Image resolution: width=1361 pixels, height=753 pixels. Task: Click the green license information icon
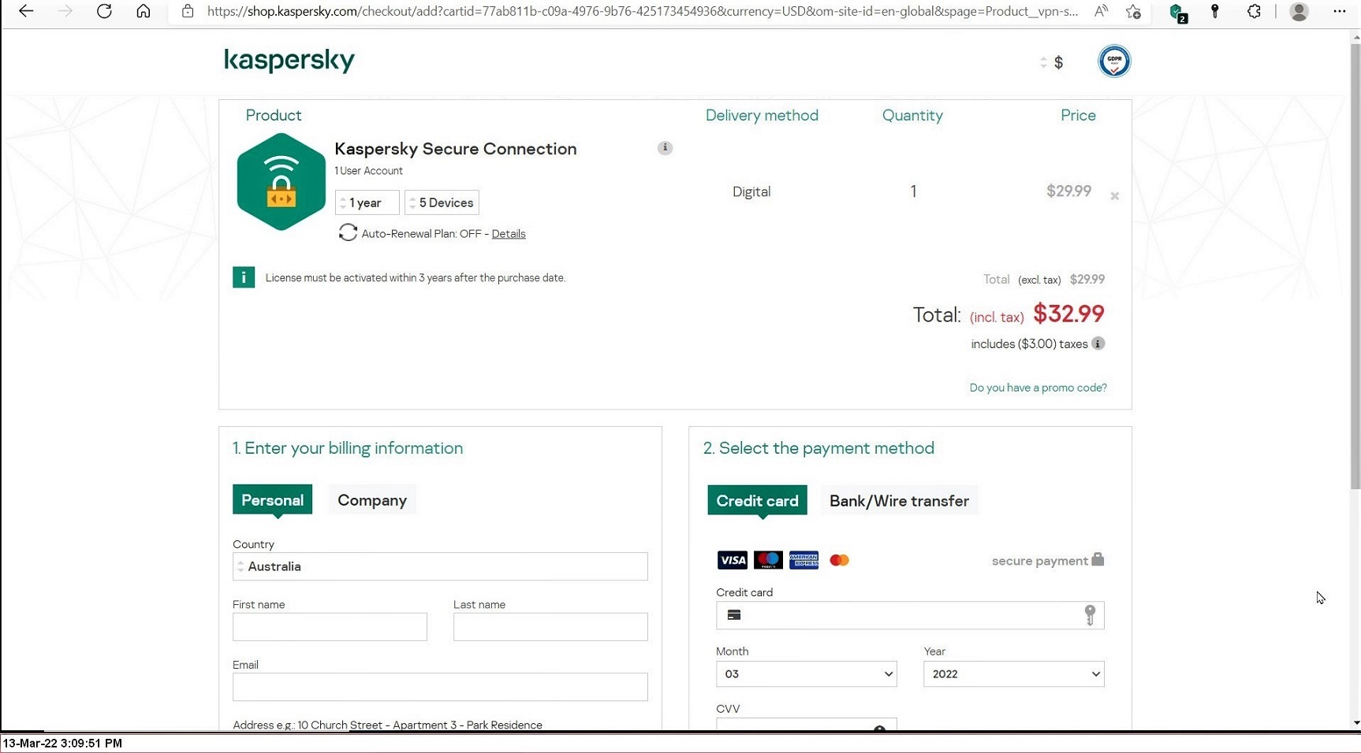point(244,277)
